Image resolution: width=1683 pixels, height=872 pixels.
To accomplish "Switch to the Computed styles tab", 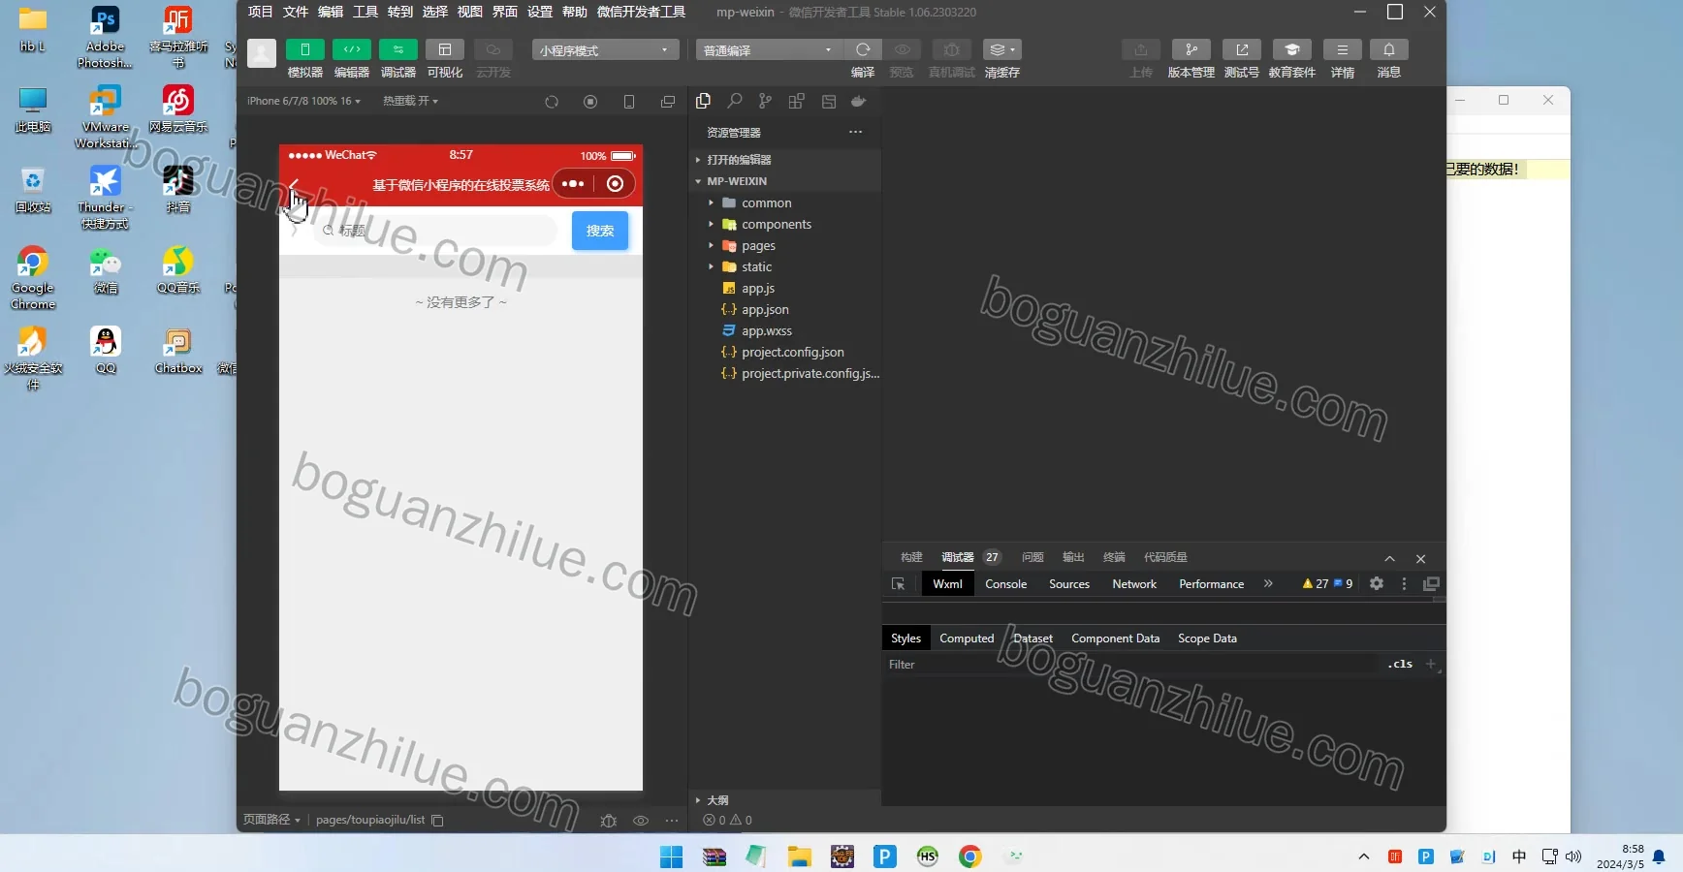I will tap(967, 638).
